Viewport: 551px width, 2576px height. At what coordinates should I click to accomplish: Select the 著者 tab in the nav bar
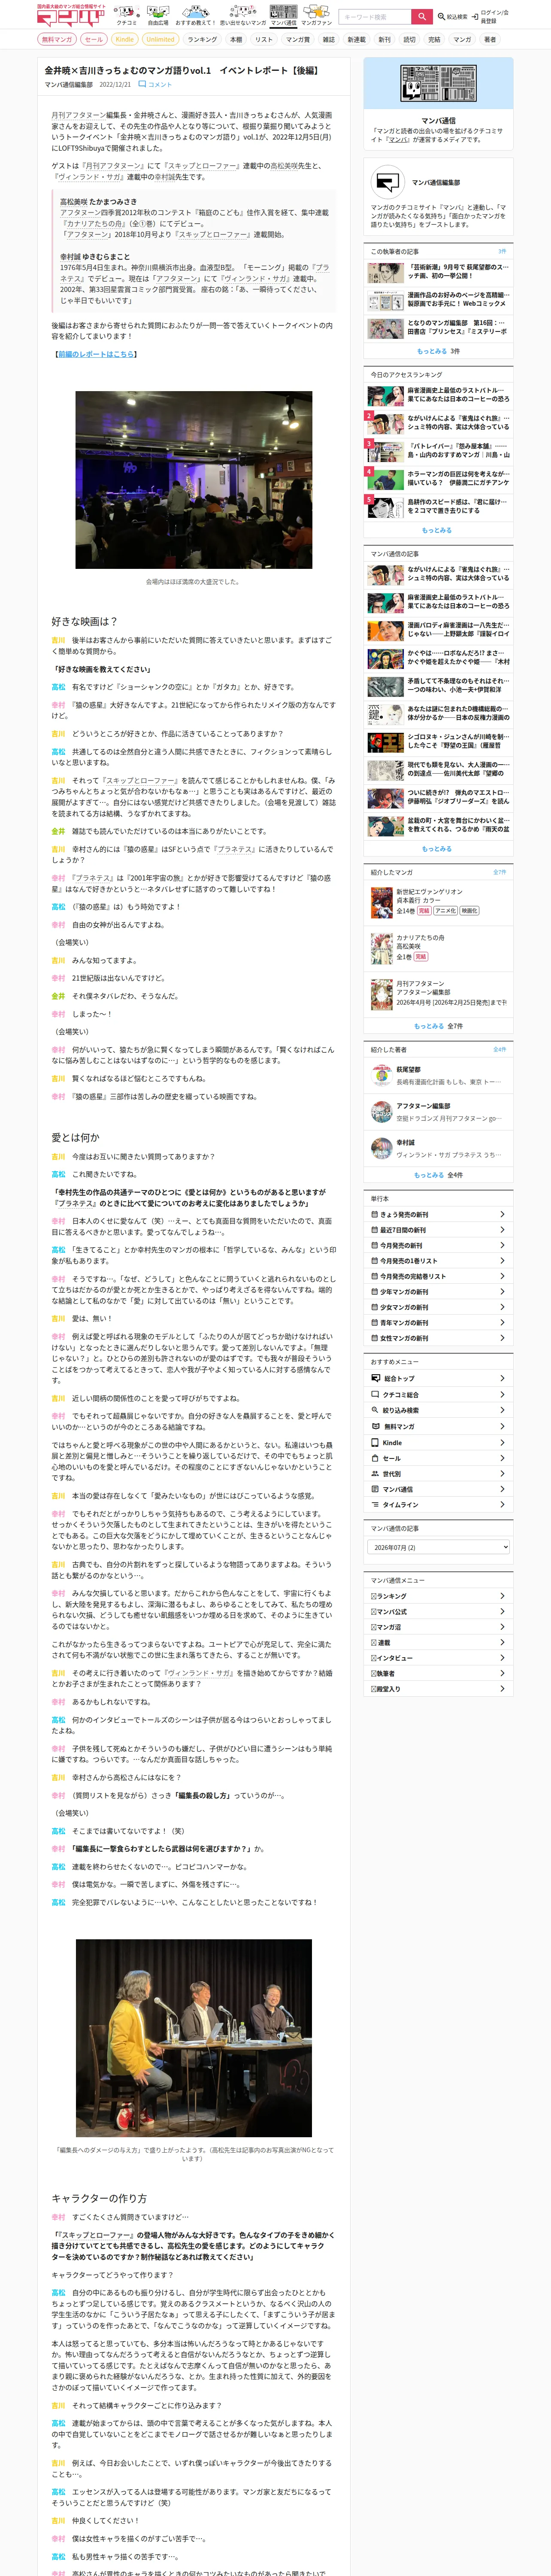(490, 40)
